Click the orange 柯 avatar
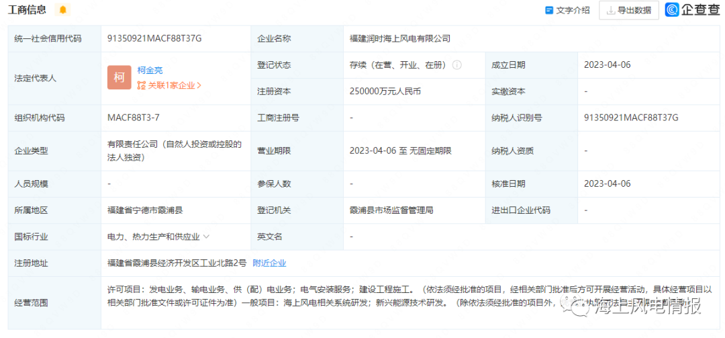725x338 pixels. [x=119, y=78]
